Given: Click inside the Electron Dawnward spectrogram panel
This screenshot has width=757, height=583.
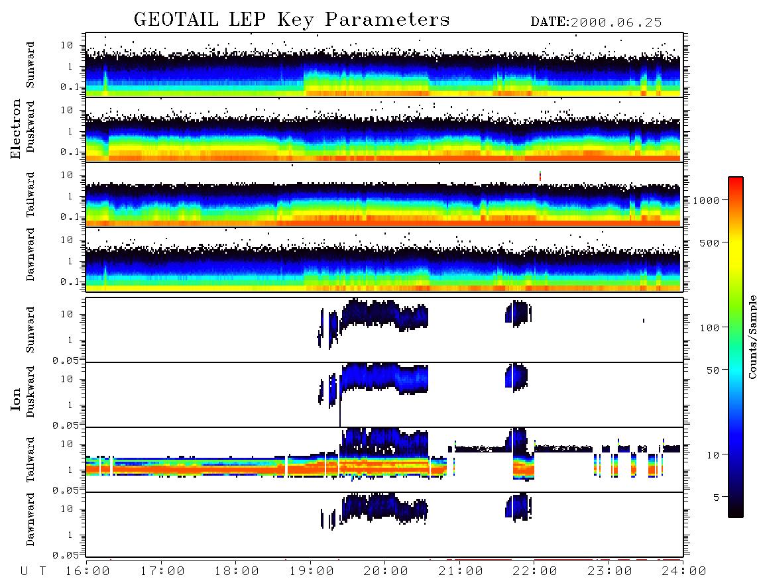Looking at the screenshot, I should (x=384, y=259).
